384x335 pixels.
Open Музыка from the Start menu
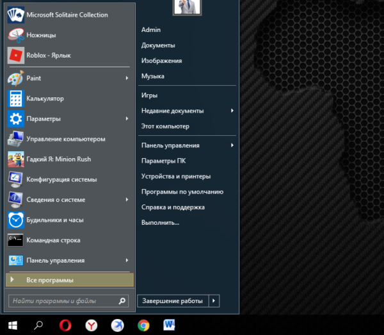[x=153, y=76]
